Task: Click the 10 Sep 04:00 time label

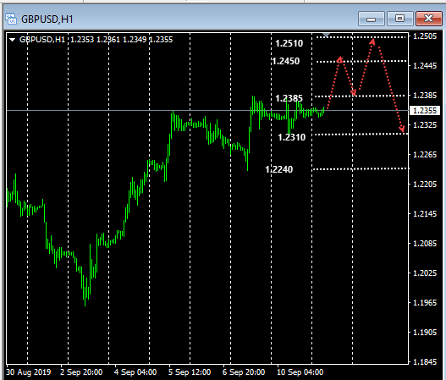Action: point(300,372)
